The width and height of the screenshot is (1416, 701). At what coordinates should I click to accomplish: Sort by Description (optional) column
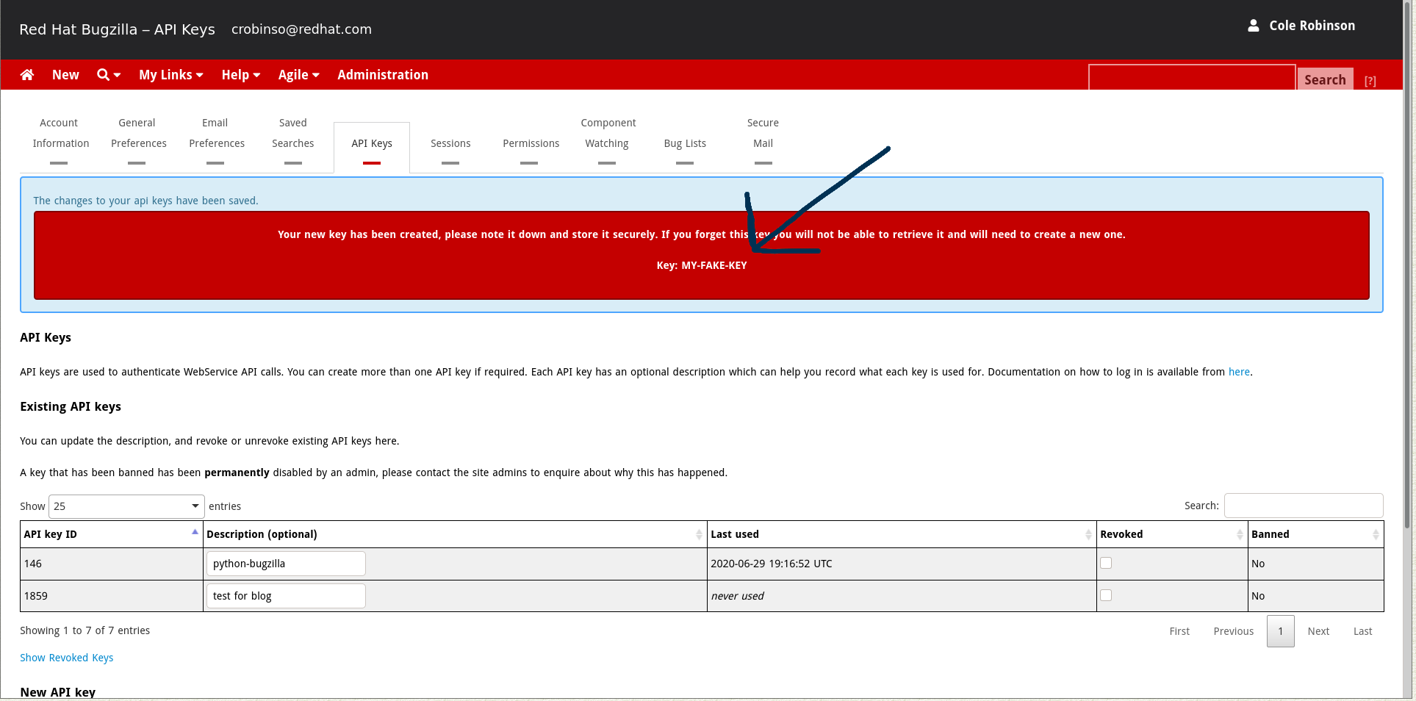[455, 534]
